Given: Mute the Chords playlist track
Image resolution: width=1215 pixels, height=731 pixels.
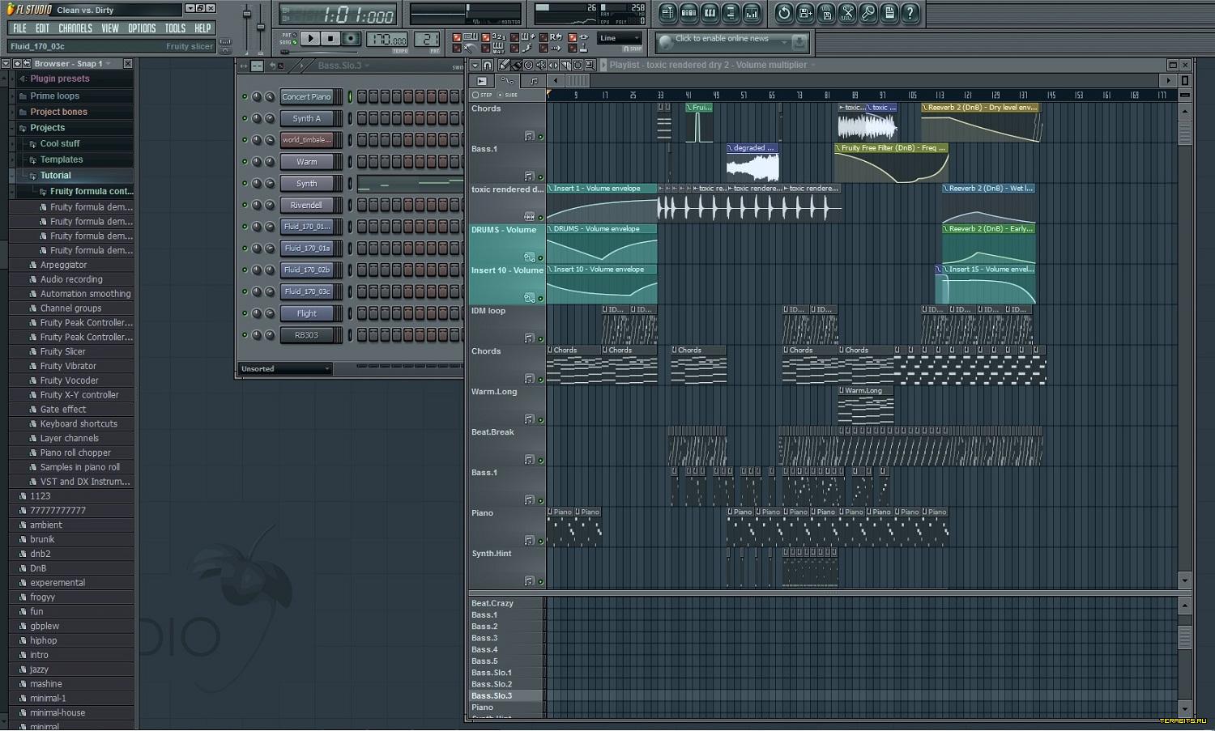Looking at the screenshot, I should click(540, 137).
